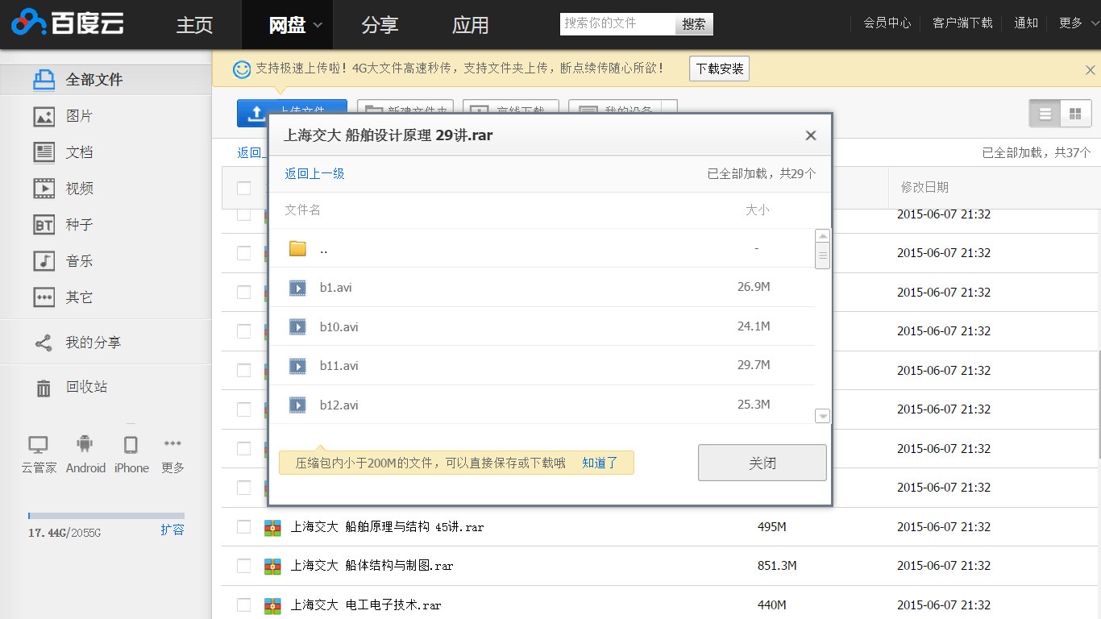Click the 搜索你的文件 search field
This screenshot has width=1101, height=619.
pyautogui.click(x=617, y=24)
